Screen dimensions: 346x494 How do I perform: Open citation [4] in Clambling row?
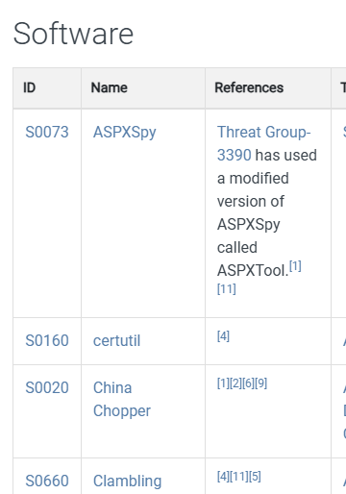[223, 477]
